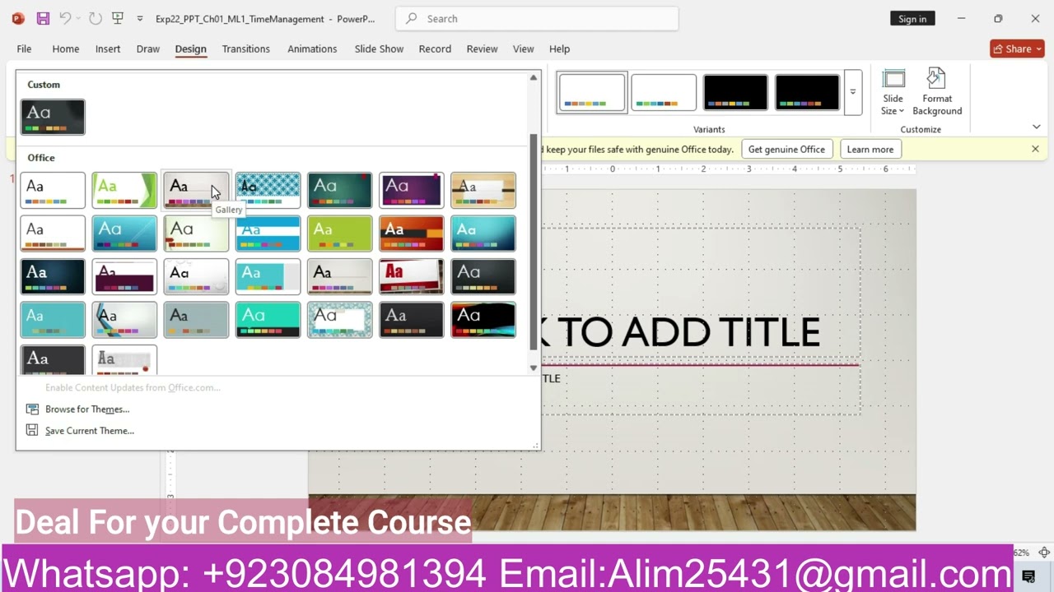Click theme gallery scroll down arrow
The image size is (1054, 592).
(534, 368)
